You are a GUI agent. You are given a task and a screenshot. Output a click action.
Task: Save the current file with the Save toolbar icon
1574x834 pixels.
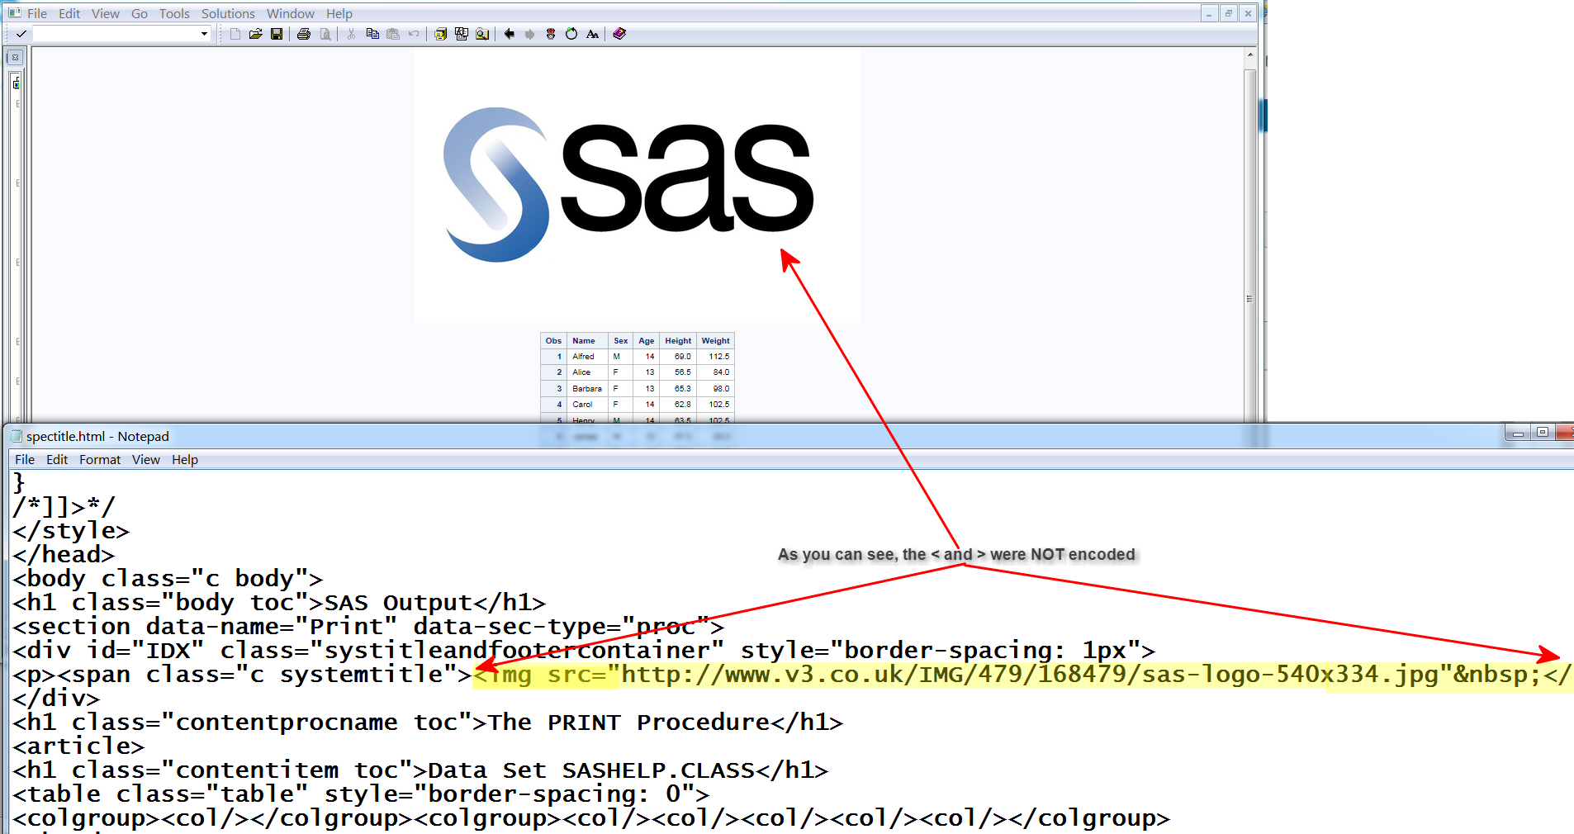pyautogui.click(x=277, y=34)
